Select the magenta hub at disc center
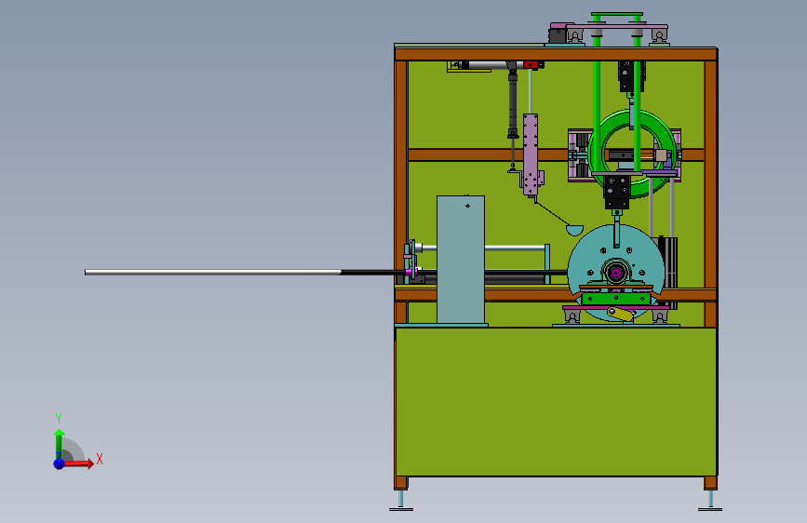 coord(616,273)
